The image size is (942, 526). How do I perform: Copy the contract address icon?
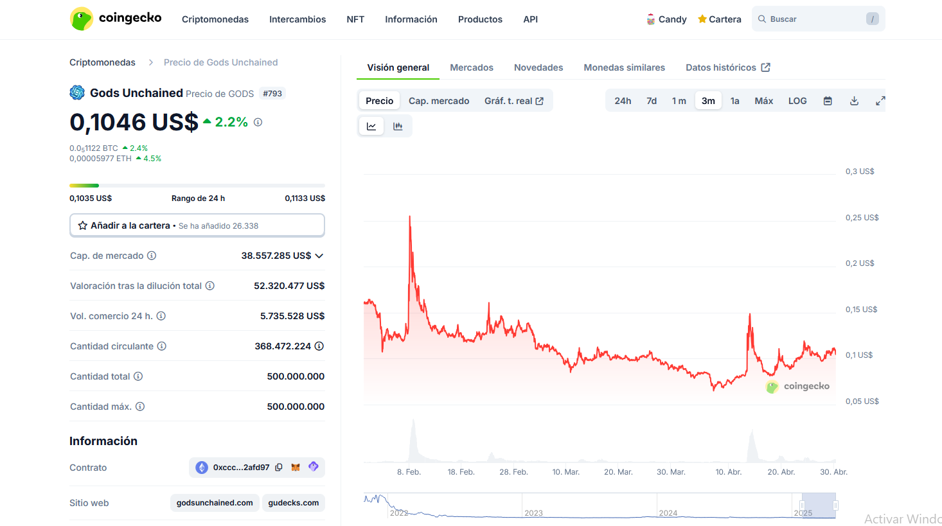pos(279,468)
